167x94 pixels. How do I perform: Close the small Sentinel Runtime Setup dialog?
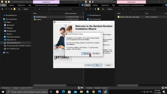point(101,34)
